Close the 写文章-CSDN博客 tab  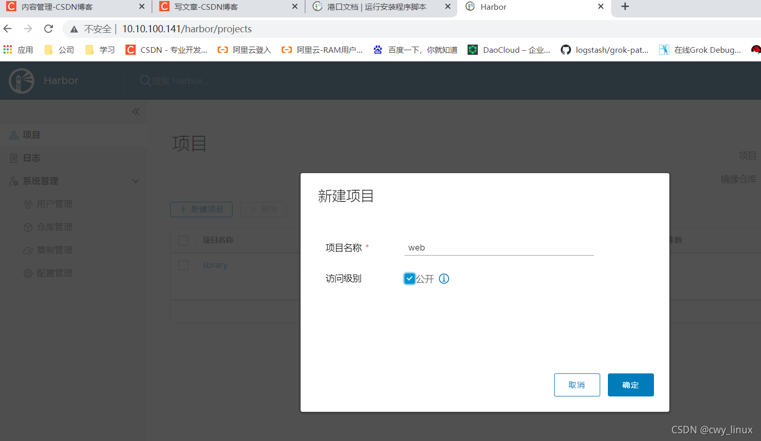[x=294, y=7]
